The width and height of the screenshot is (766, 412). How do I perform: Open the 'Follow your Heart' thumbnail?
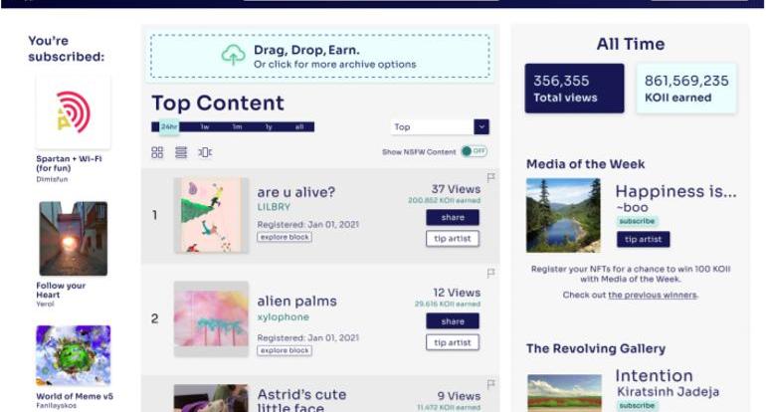pyautogui.click(x=73, y=239)
